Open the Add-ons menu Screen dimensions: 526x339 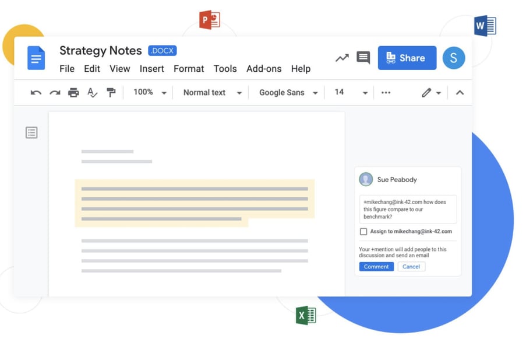(264, 69)
